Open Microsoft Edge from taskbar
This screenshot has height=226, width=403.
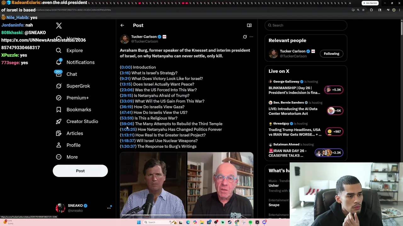(188, 222)
